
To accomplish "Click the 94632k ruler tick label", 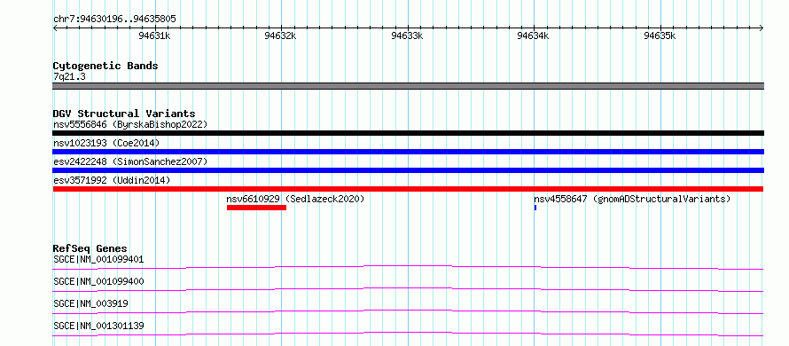I will pos(281,35).
